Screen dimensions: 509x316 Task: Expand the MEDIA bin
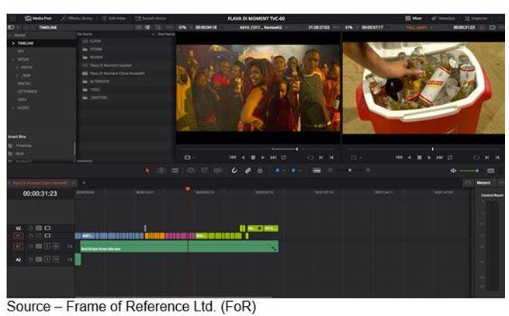click(13, 60)
